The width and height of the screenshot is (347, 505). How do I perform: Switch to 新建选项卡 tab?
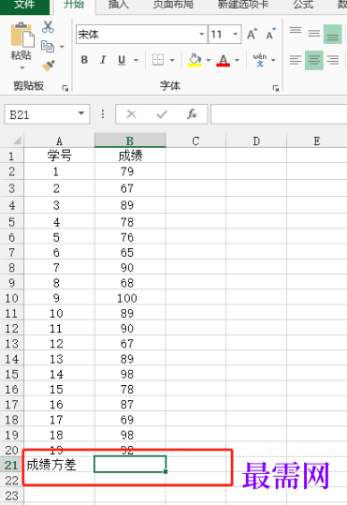(243, 6)
